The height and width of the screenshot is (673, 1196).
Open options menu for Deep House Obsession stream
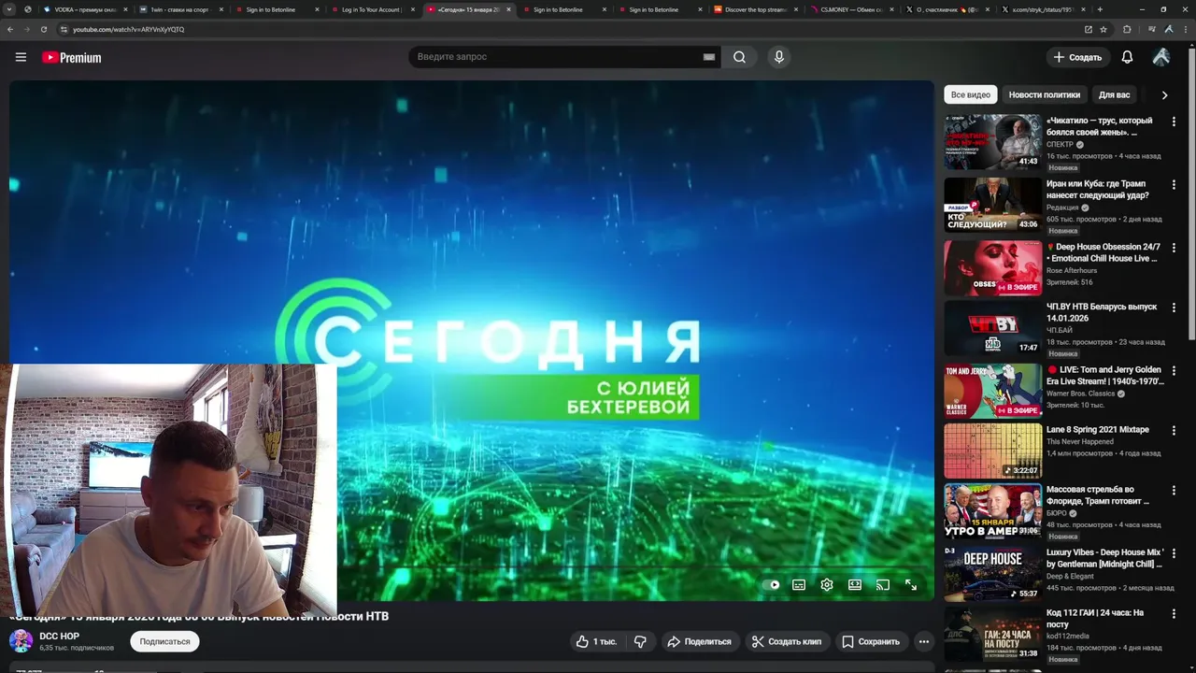[1174, 248]
